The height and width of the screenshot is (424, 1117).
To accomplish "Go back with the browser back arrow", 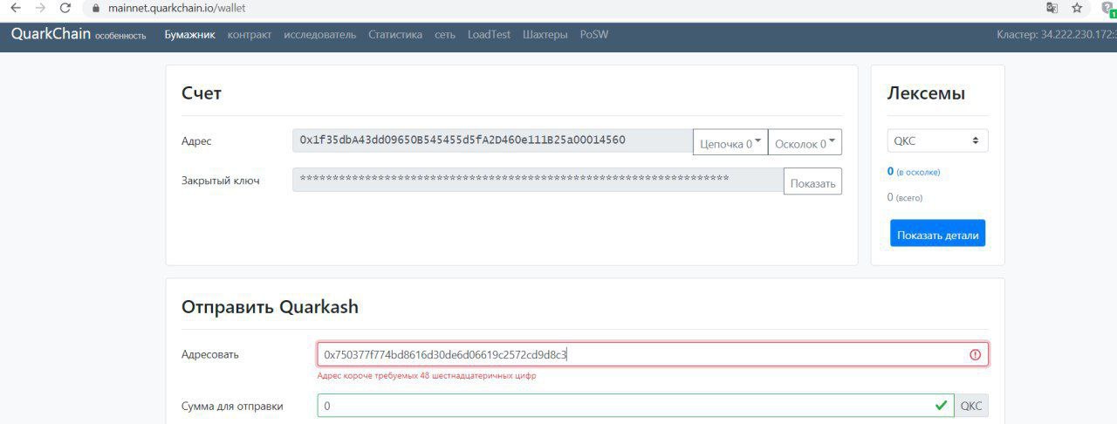I will point(15,8).
